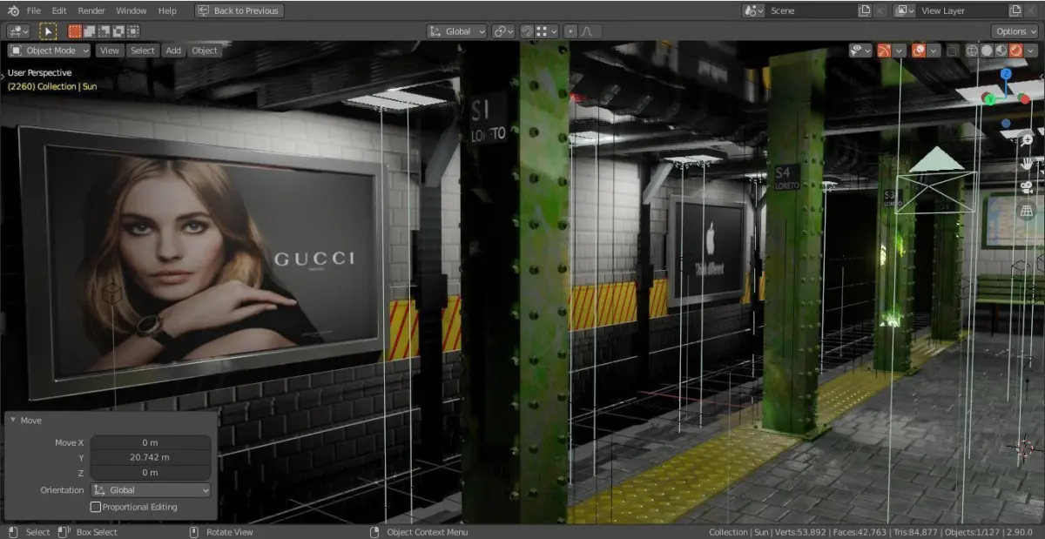This screenshot has height=539, width=1045.
Task: Open the Orientation Global dropdown in Move panel
Action: coord(150,490)
